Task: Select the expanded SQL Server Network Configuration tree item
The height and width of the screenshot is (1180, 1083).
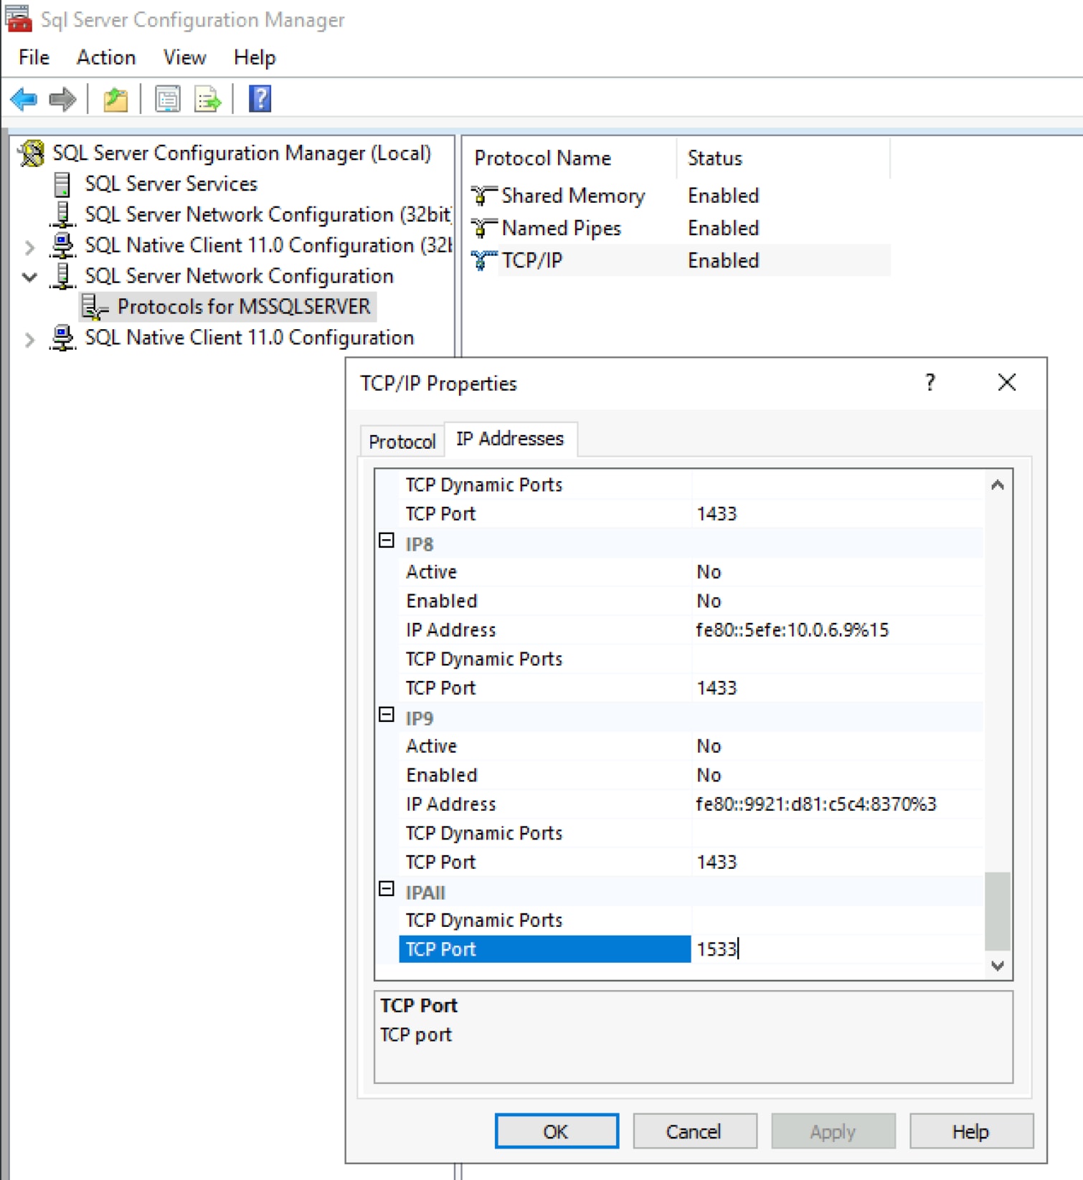Action: pyautogui.click(x=240, y=276)
